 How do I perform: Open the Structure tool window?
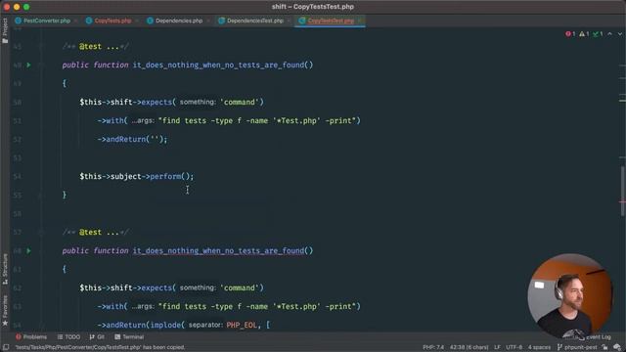[5, 269]
